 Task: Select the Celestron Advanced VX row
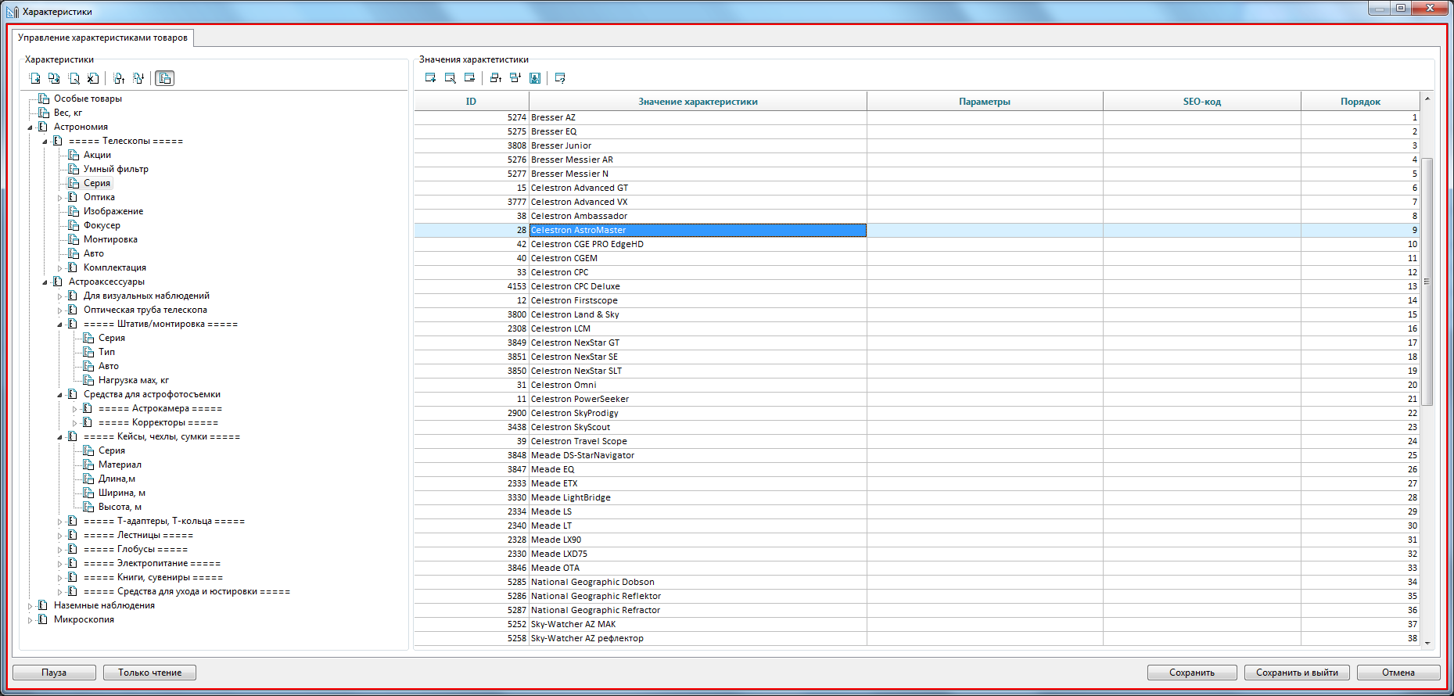pos(917,203)
